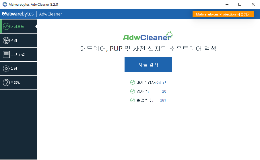Viewport: 260px width, 160px height.
Task: Click Malwarebytes Protection 사용하기 button
Action: pos(223,14)
